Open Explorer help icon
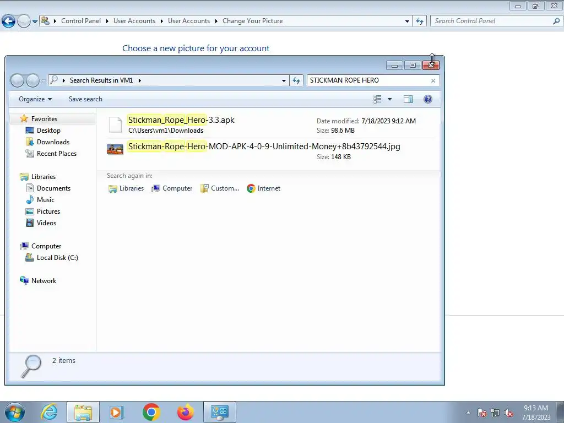564x423 pixels. (427, 99)
